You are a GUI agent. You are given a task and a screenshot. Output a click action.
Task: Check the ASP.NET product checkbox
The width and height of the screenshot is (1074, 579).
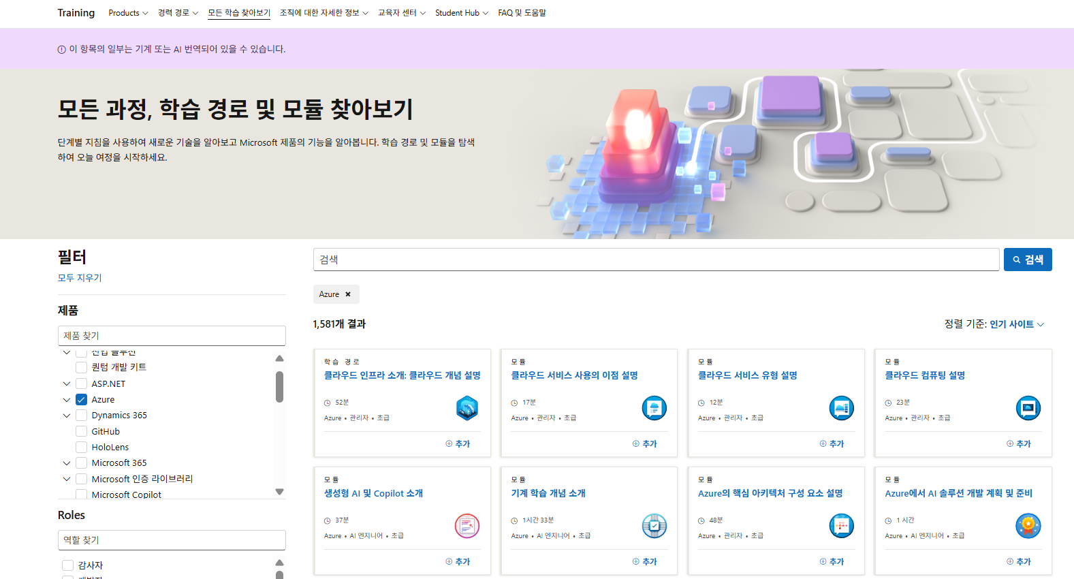pyautogui.click(x=82, y=384)
